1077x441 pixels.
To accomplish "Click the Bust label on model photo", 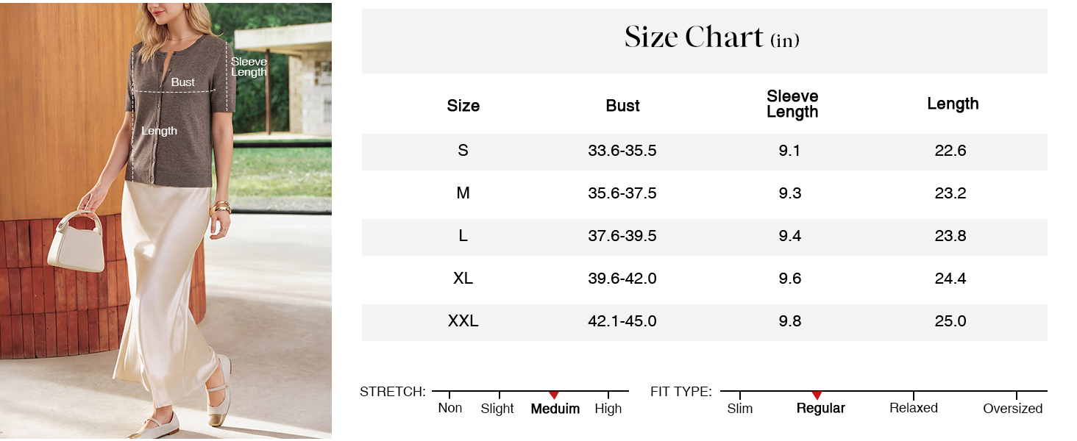I will [x=183, y=82].
